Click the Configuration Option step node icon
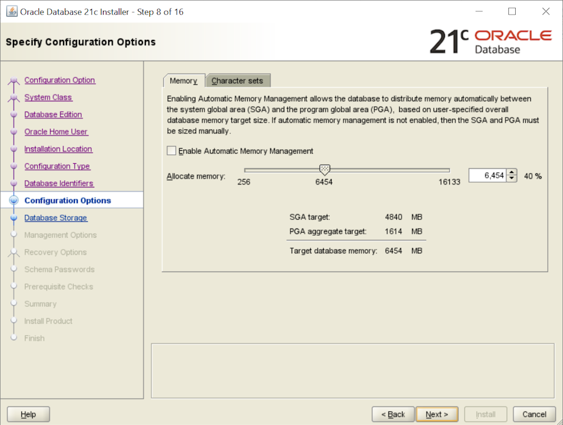 pos(14,81)
